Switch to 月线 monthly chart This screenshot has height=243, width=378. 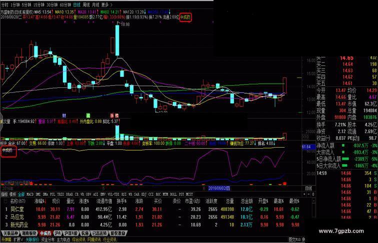click(x=95, y=5)
